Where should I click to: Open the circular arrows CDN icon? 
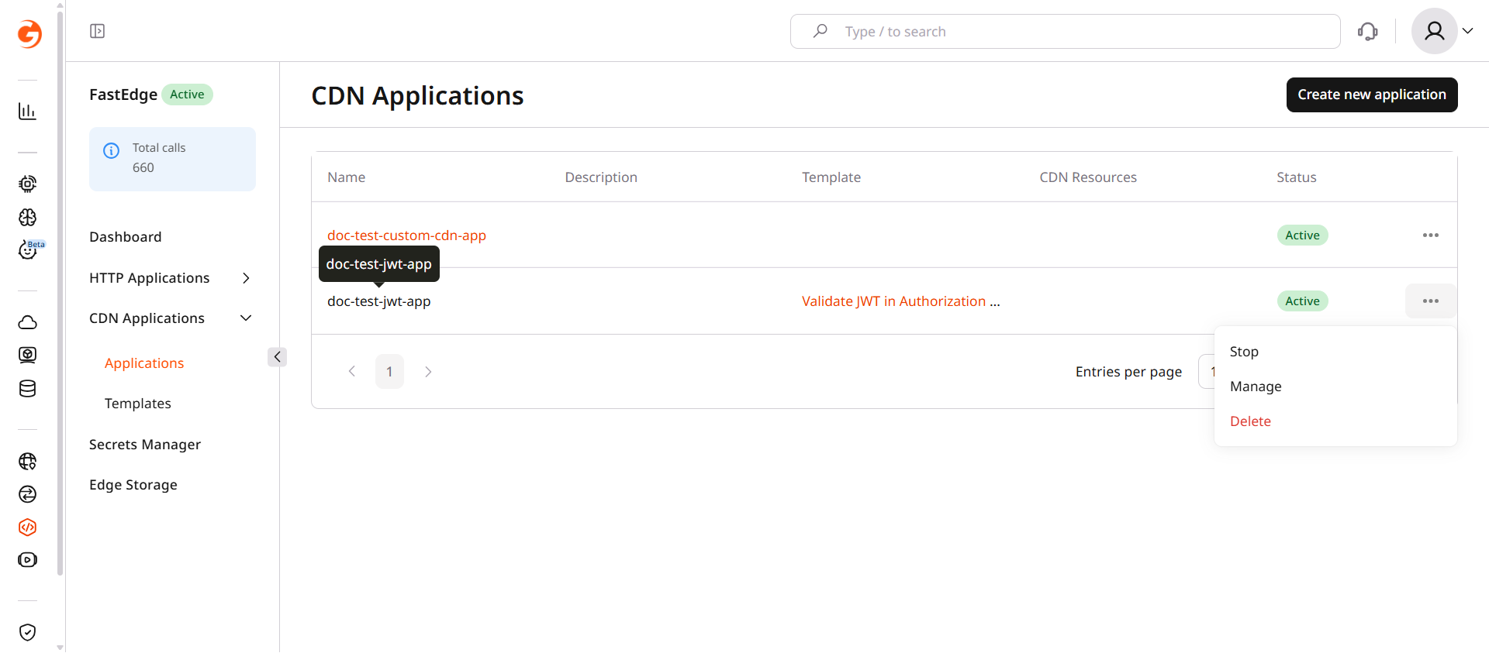click(x=27, y=494)
